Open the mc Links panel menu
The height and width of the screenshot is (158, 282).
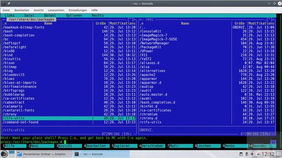point(9,16)
